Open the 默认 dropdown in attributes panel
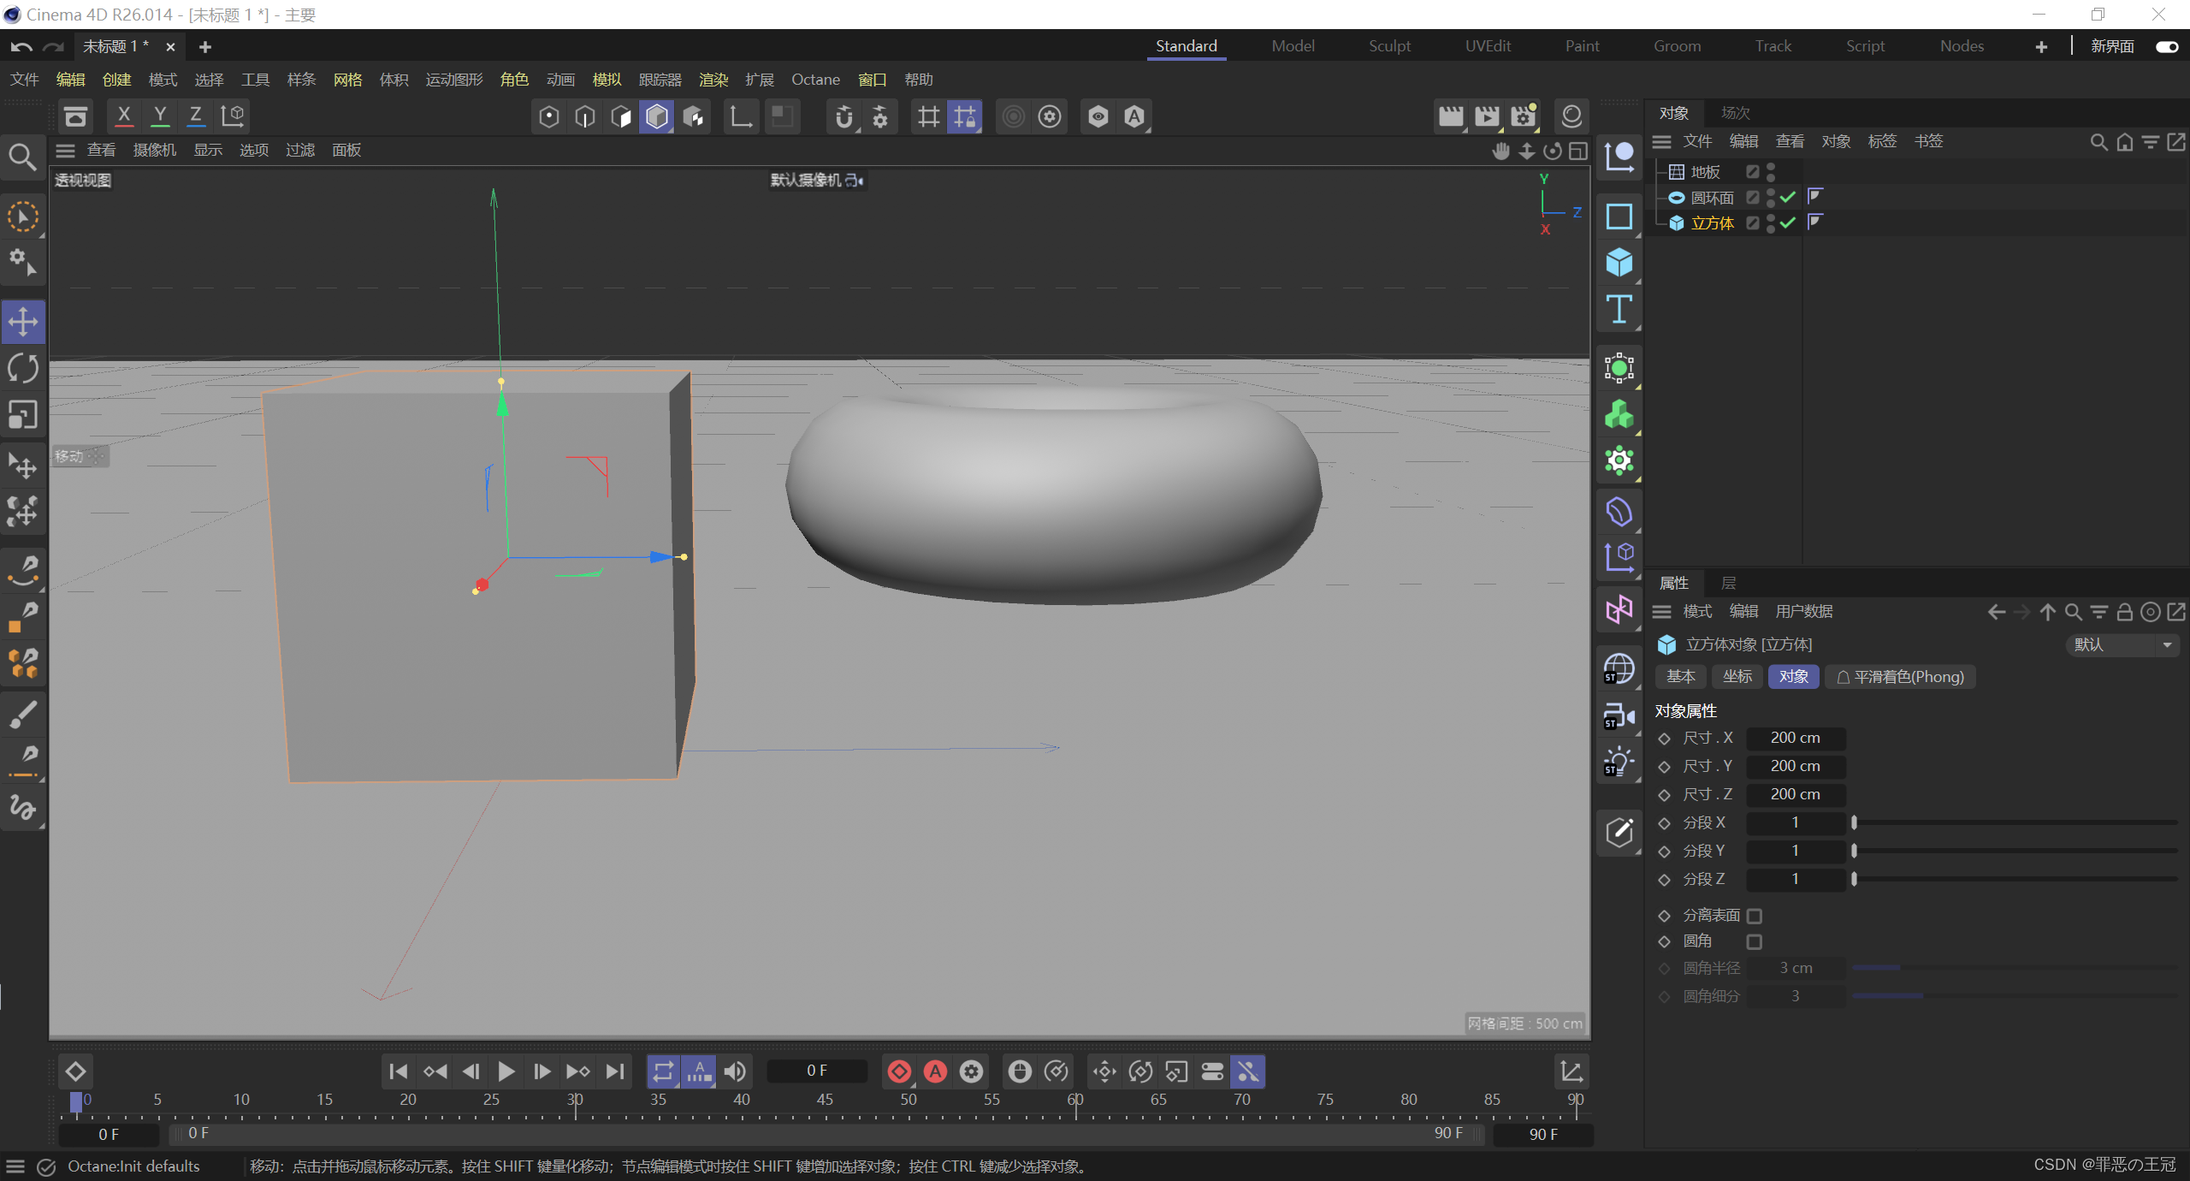 (x=2122, y=644)
